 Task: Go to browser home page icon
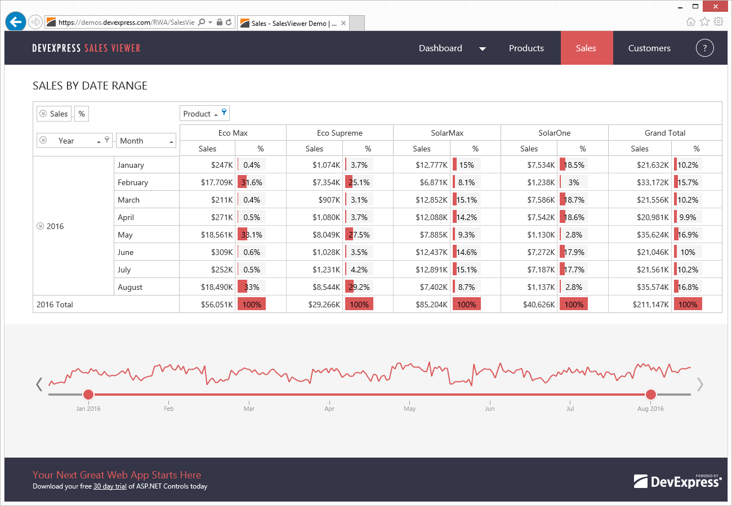pyautogui.click(x=691, y=22)
